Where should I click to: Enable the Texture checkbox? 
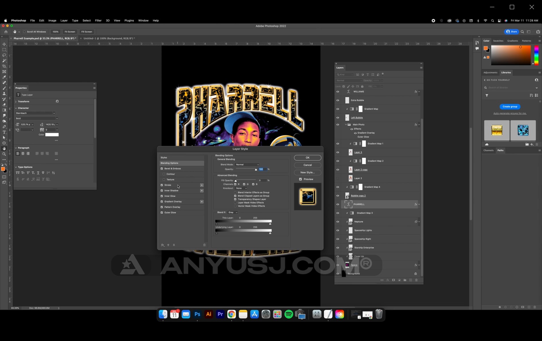pos(164,180)
